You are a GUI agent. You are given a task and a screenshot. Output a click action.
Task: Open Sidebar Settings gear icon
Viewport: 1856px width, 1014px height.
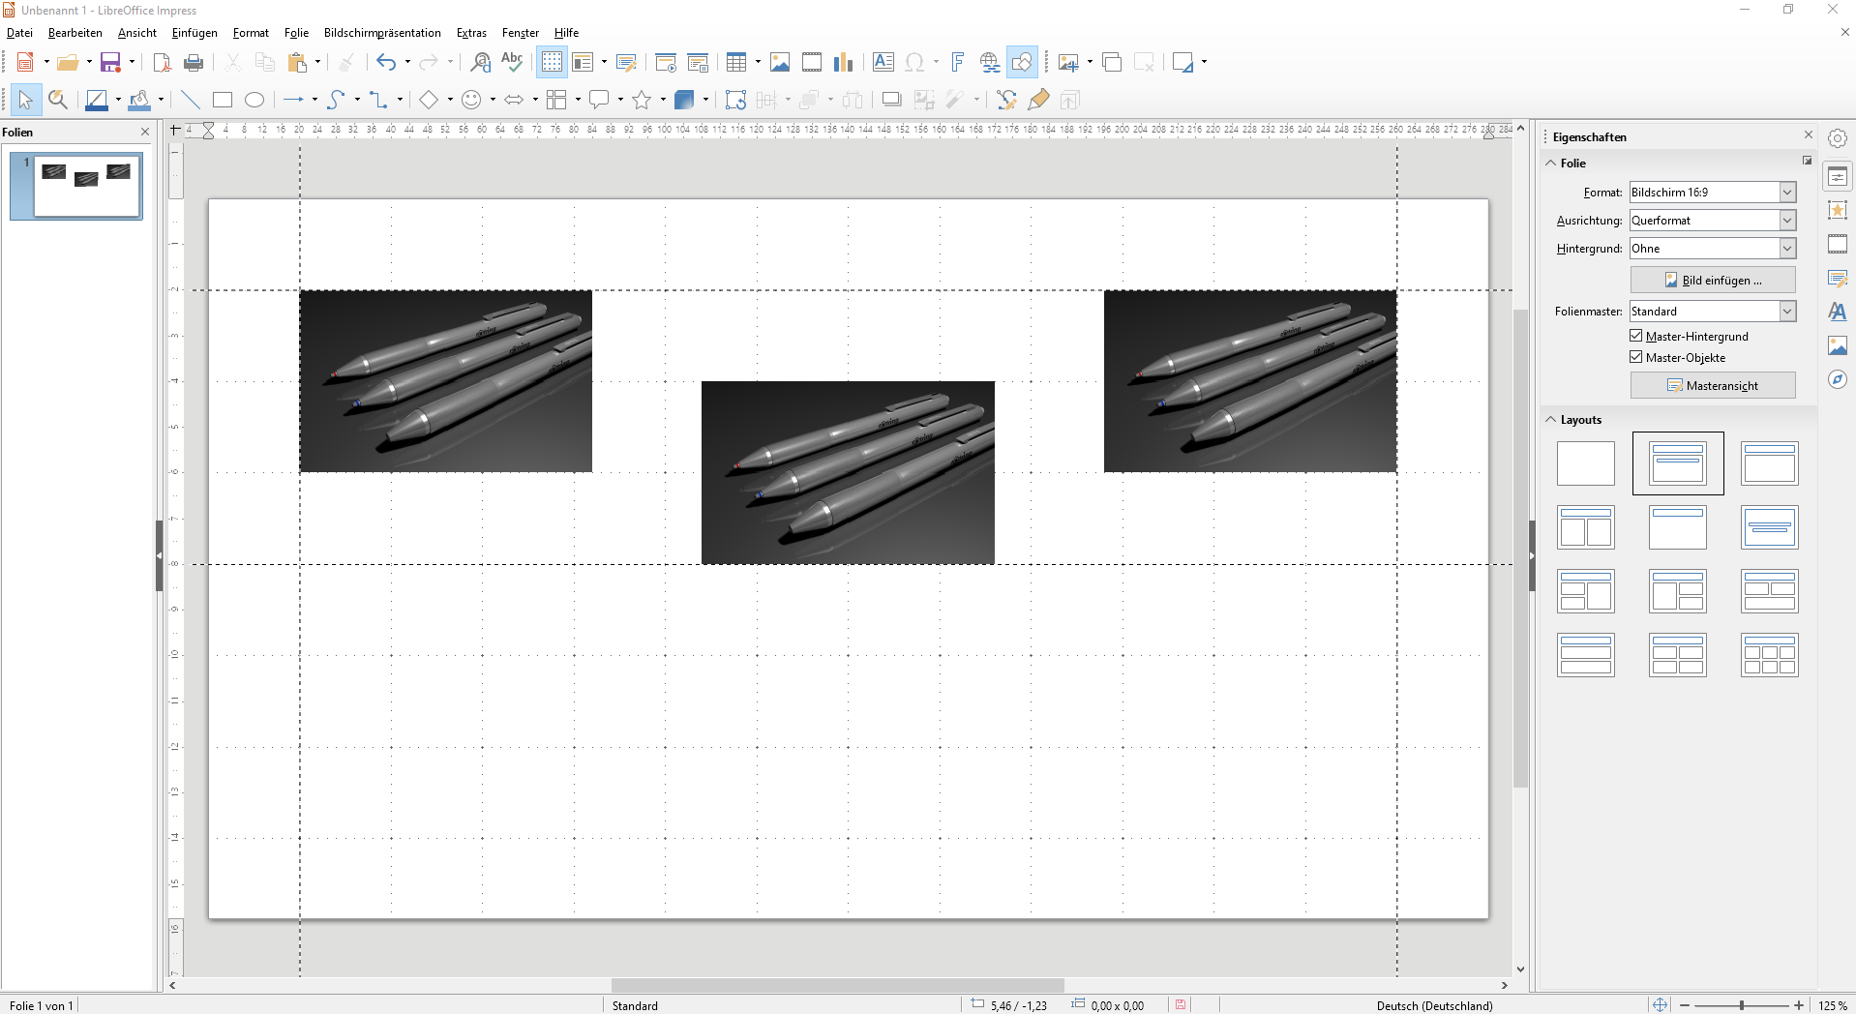pyautogui.click(x=1838, y=138)
